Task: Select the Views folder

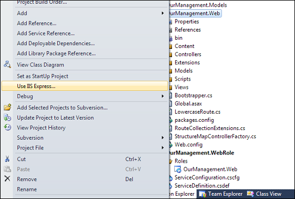Action: tap(182, 87)
